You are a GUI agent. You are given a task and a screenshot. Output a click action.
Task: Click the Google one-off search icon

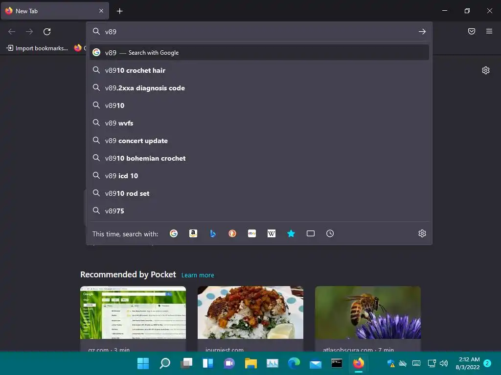point(174,233)
